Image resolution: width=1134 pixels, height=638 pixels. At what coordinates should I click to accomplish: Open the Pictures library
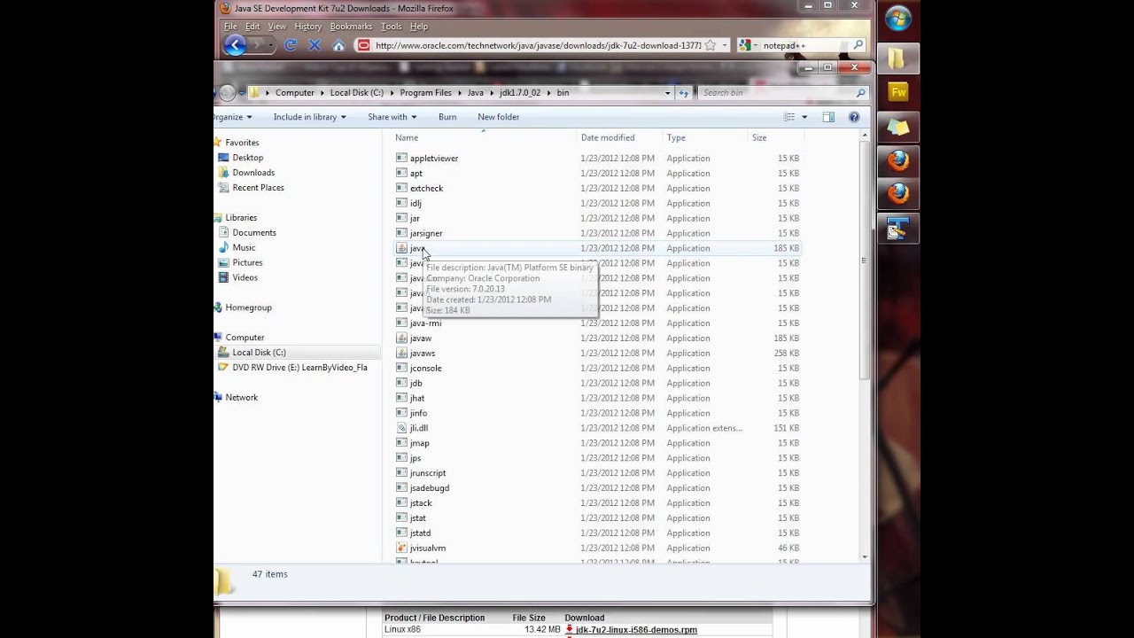click(247, 263)
